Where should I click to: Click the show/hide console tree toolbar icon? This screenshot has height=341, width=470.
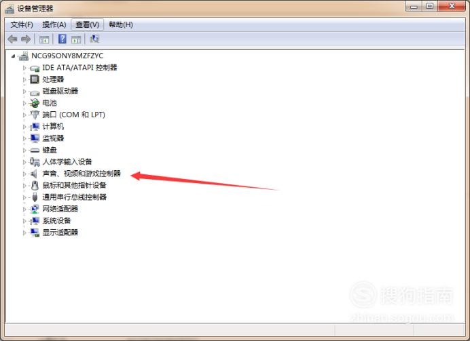coord(44,39)
